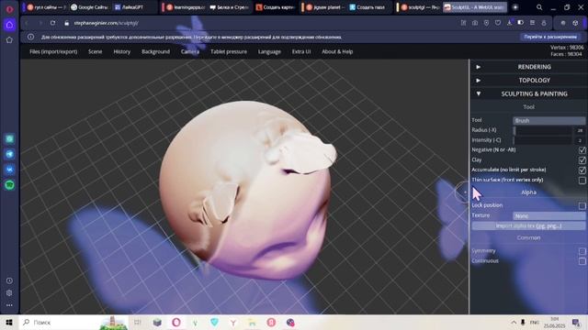The image size is (588, 330).
Task: Check the Lock position box
Action: tap(582, 205)
